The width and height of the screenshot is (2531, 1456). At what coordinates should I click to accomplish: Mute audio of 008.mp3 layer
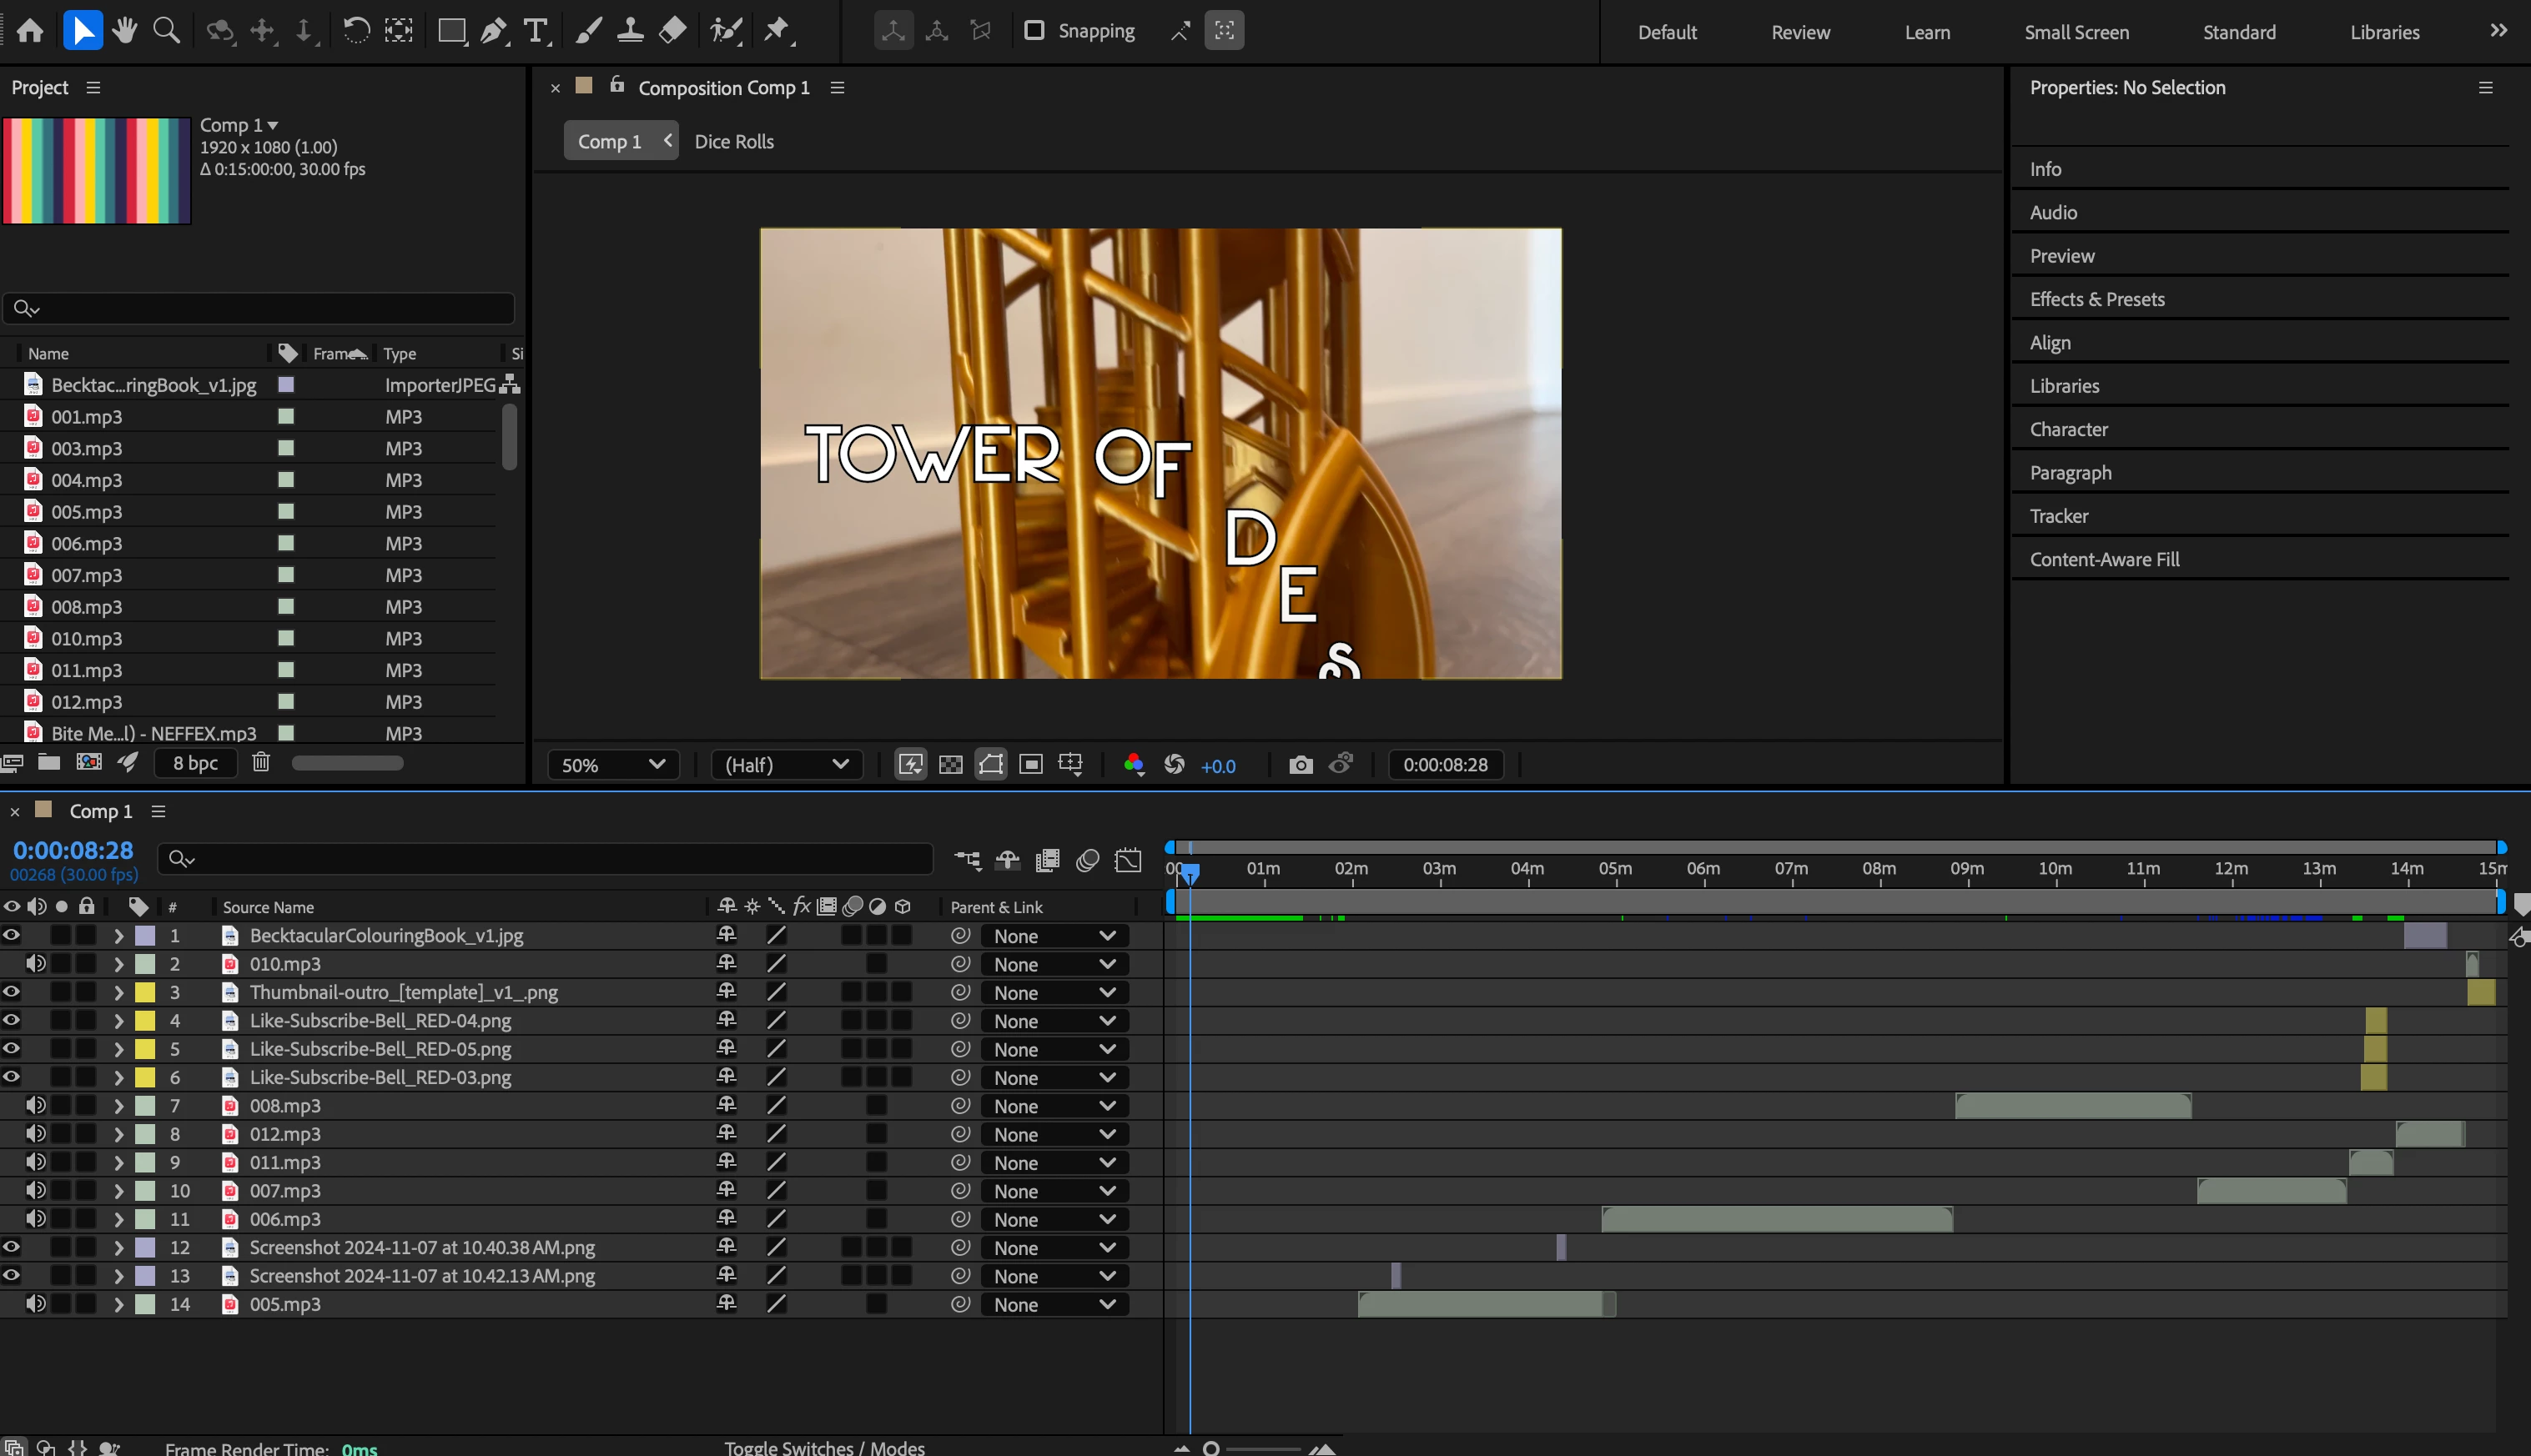pos(36,1105)
